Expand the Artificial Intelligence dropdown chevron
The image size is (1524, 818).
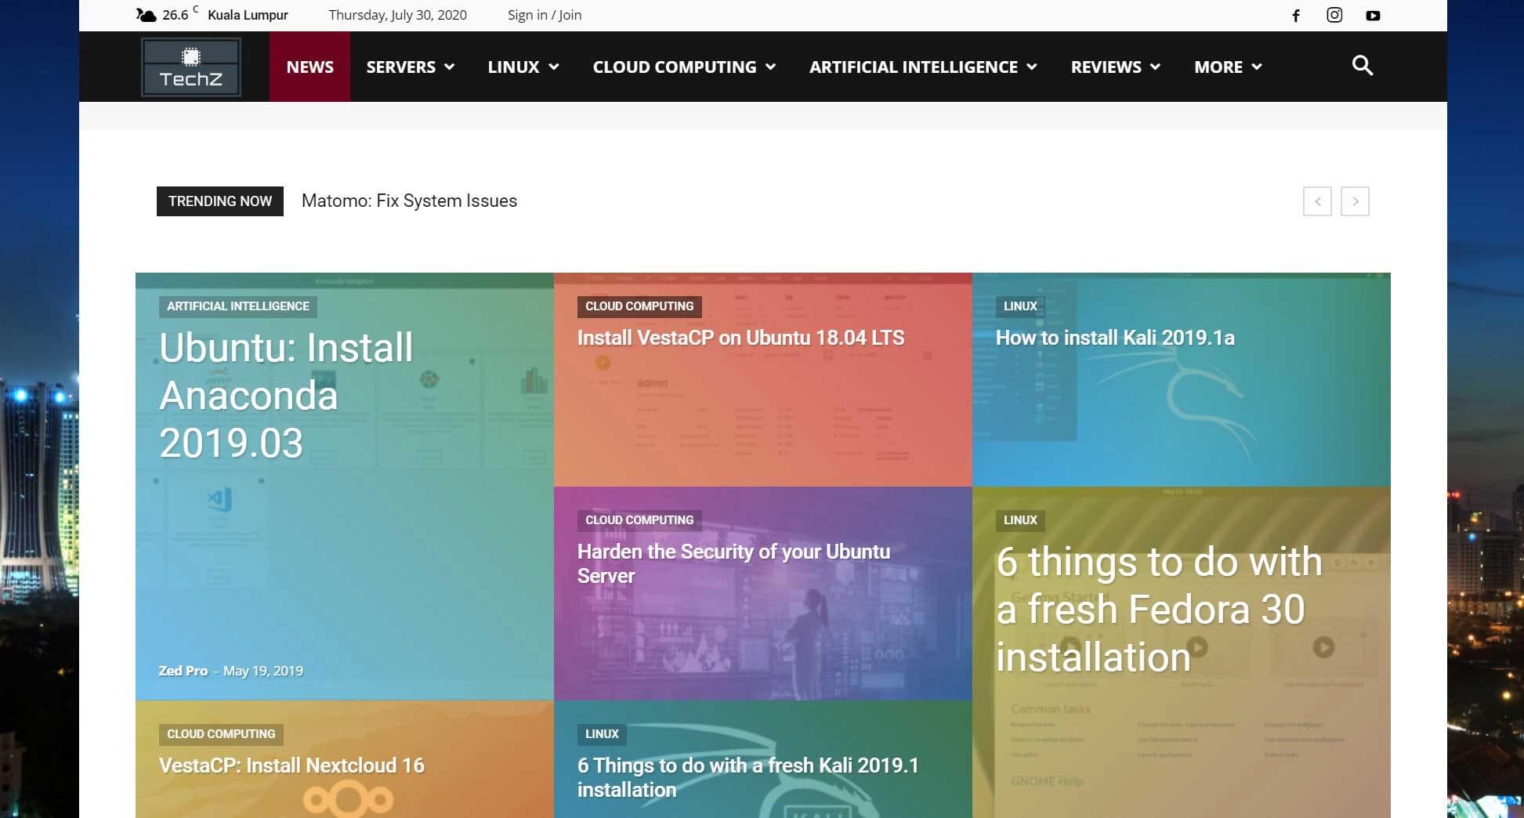[1031, 67]
